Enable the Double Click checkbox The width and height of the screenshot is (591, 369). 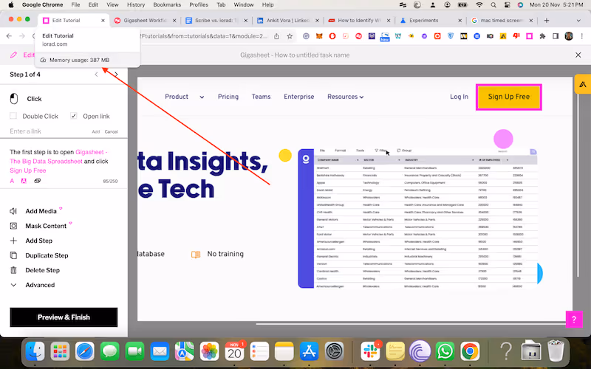[13, 116]
